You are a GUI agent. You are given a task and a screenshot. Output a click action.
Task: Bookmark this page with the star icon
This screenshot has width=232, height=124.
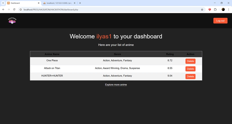[202, 10]
